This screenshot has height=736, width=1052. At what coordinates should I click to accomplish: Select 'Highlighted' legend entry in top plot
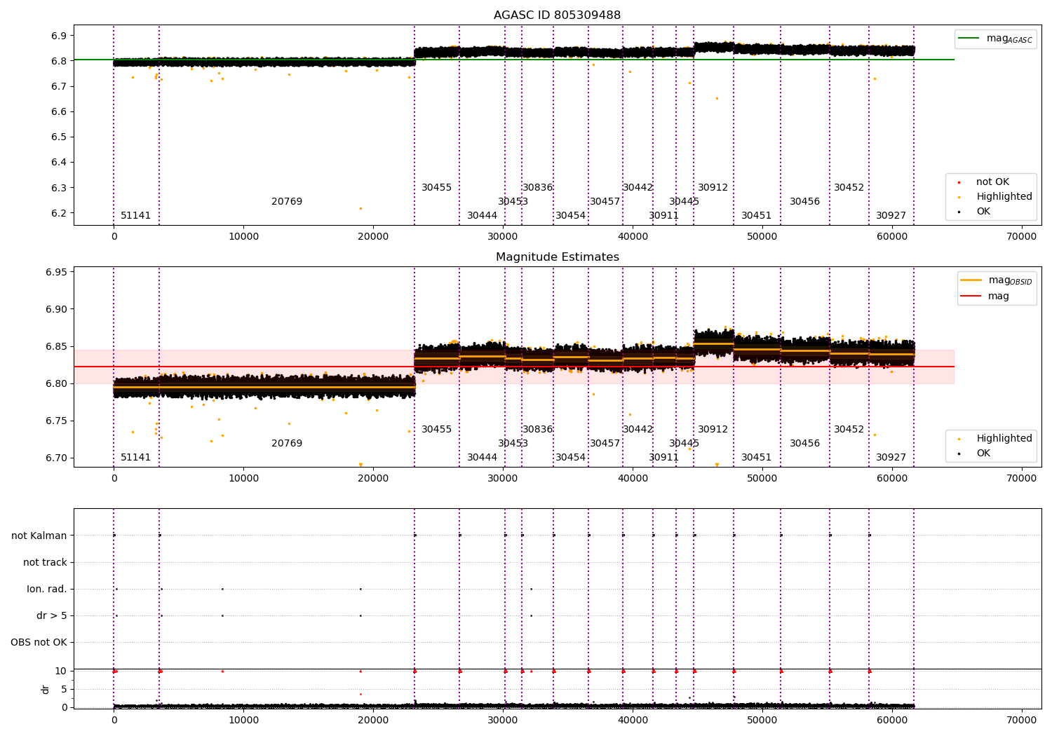[995, 197]
